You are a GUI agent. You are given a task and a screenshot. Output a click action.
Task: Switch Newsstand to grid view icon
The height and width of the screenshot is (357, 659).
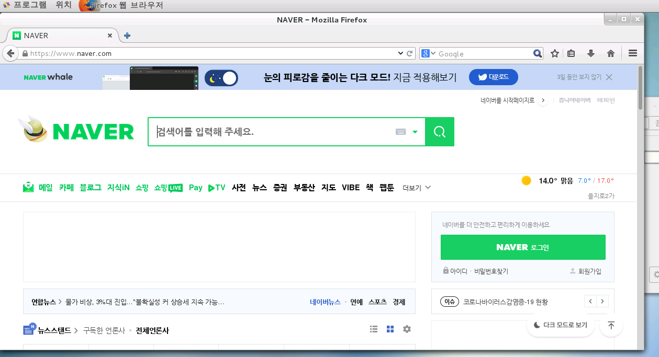[x=390, y=329]
